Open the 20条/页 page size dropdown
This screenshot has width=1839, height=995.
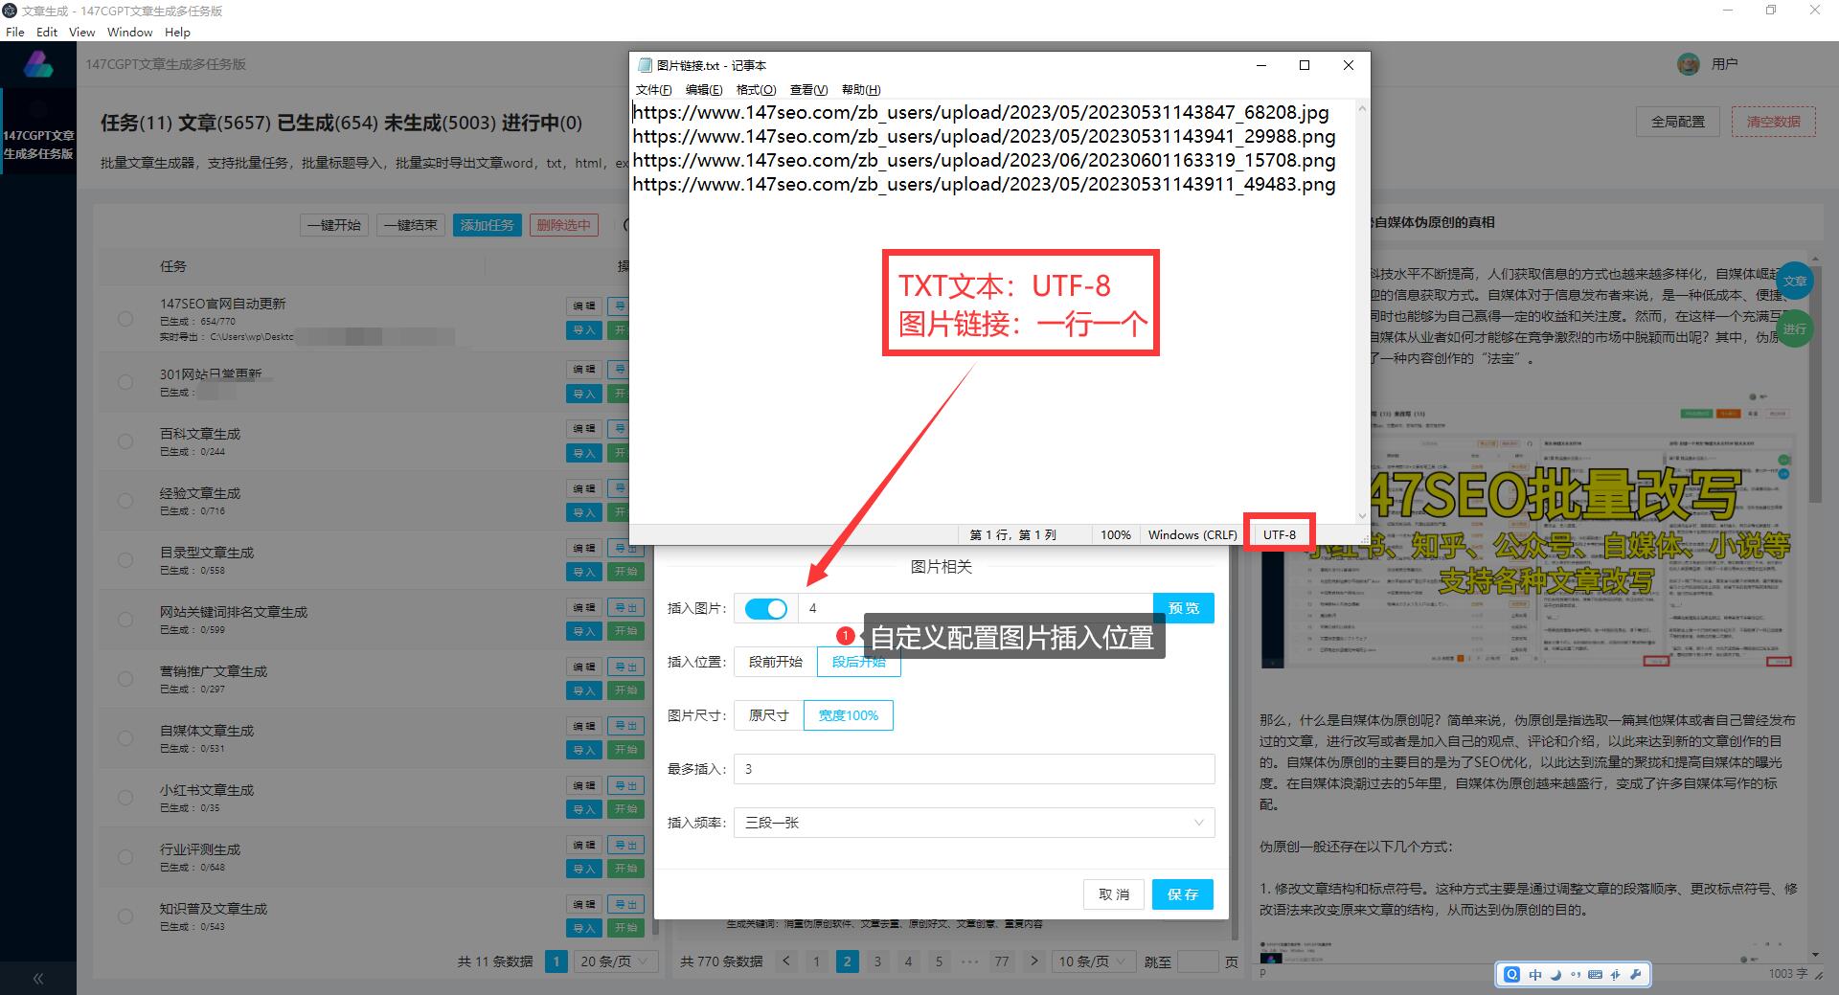coord(615,961)
